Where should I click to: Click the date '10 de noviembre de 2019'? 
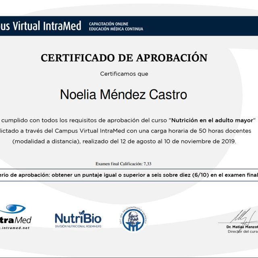point(200,141)
